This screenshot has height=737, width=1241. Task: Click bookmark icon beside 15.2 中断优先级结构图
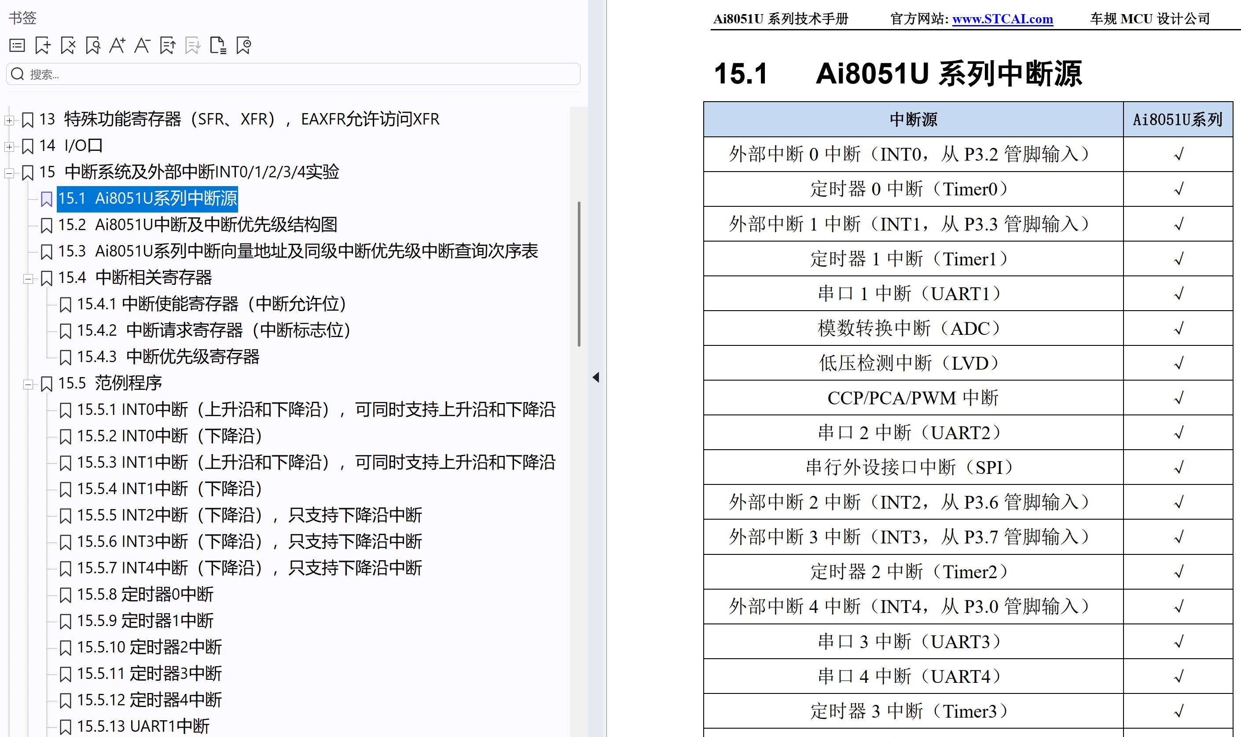pyautogui.click(x=47, y=225)
